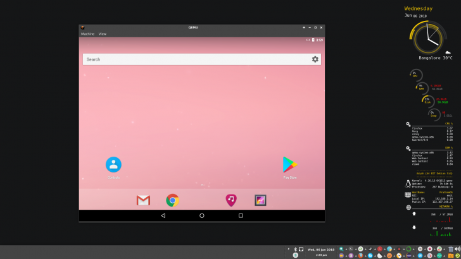Click the green logout arrow icon
The width and height of the screenshot is (461, 259).
458,256
